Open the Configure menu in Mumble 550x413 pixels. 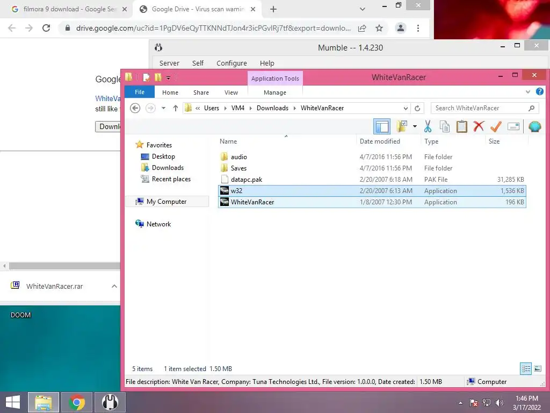tap(231, 63)
